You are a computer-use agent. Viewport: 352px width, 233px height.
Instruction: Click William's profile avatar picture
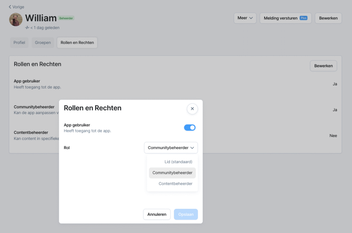coord(15,20)
